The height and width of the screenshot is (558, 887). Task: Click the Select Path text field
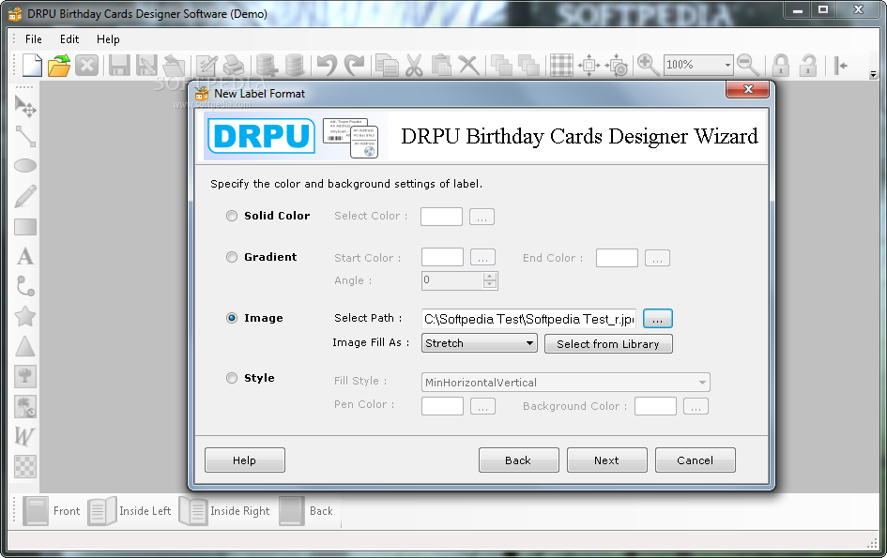point(529,319)
